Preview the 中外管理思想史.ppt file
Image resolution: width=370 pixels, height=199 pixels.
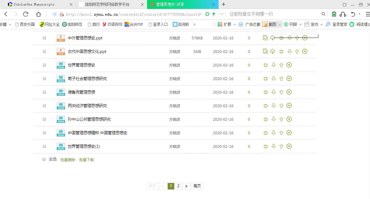pos(281,38)
